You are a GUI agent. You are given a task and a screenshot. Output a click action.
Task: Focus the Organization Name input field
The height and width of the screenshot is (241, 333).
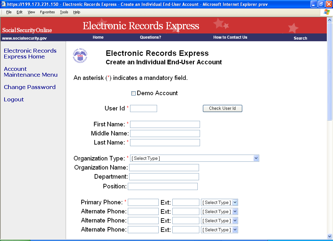tap(164, 168)
